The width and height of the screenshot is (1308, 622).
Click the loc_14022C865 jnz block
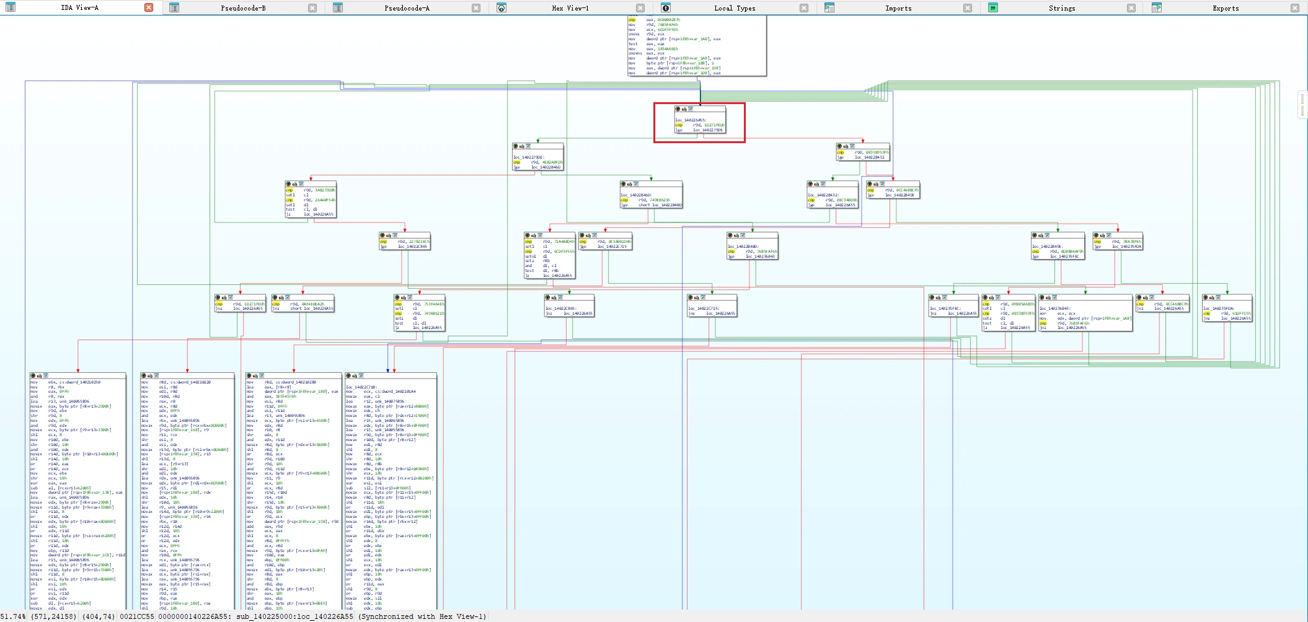click(569, 307)
